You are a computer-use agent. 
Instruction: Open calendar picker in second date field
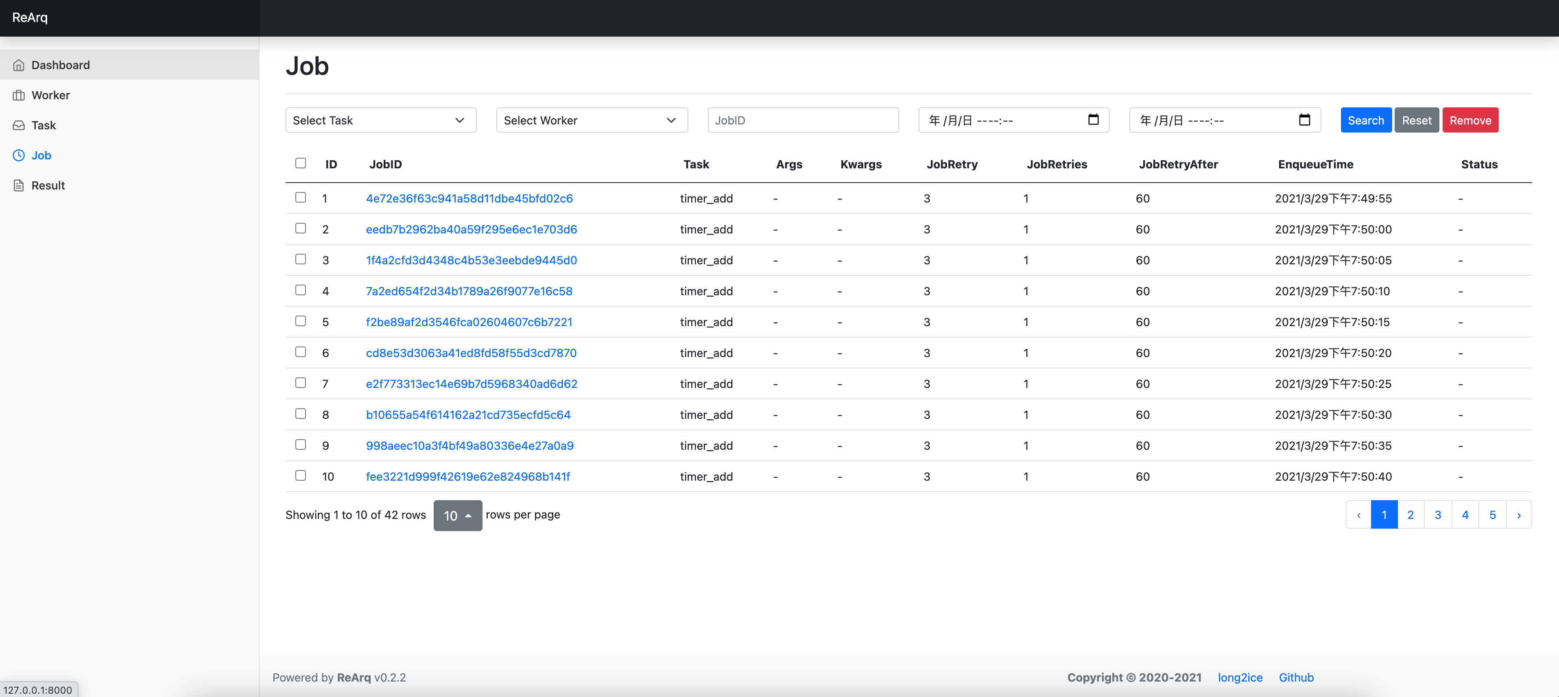[1304, 120]
